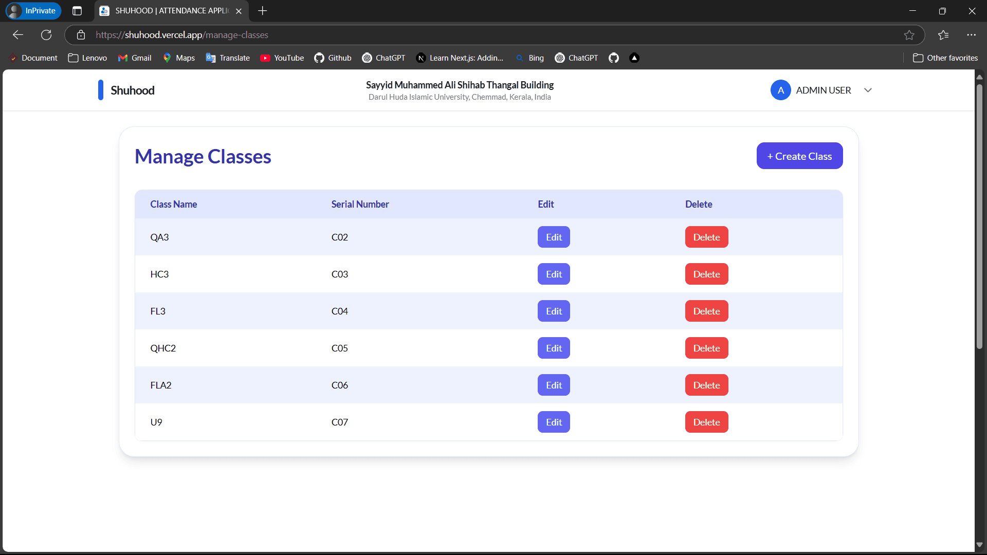Viewport: 987px width, 555px height.
Task: Open browser settings three-dots menu
Action: click(971, 35)
